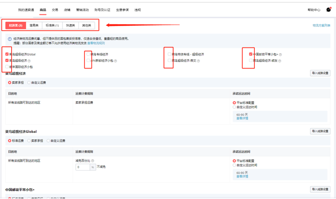The width and height of the screenshot is (336, 199).
Task: Switch to the 标准类 (1) tab
Action: click(x=52, y=25)
